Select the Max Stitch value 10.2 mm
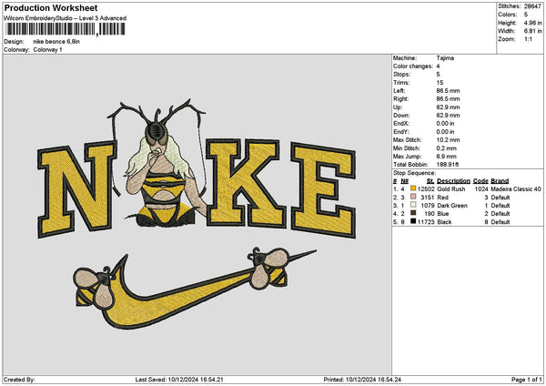The width and height of the screenshot is (546, 386). pyautogui.click(x=448, y=140)
